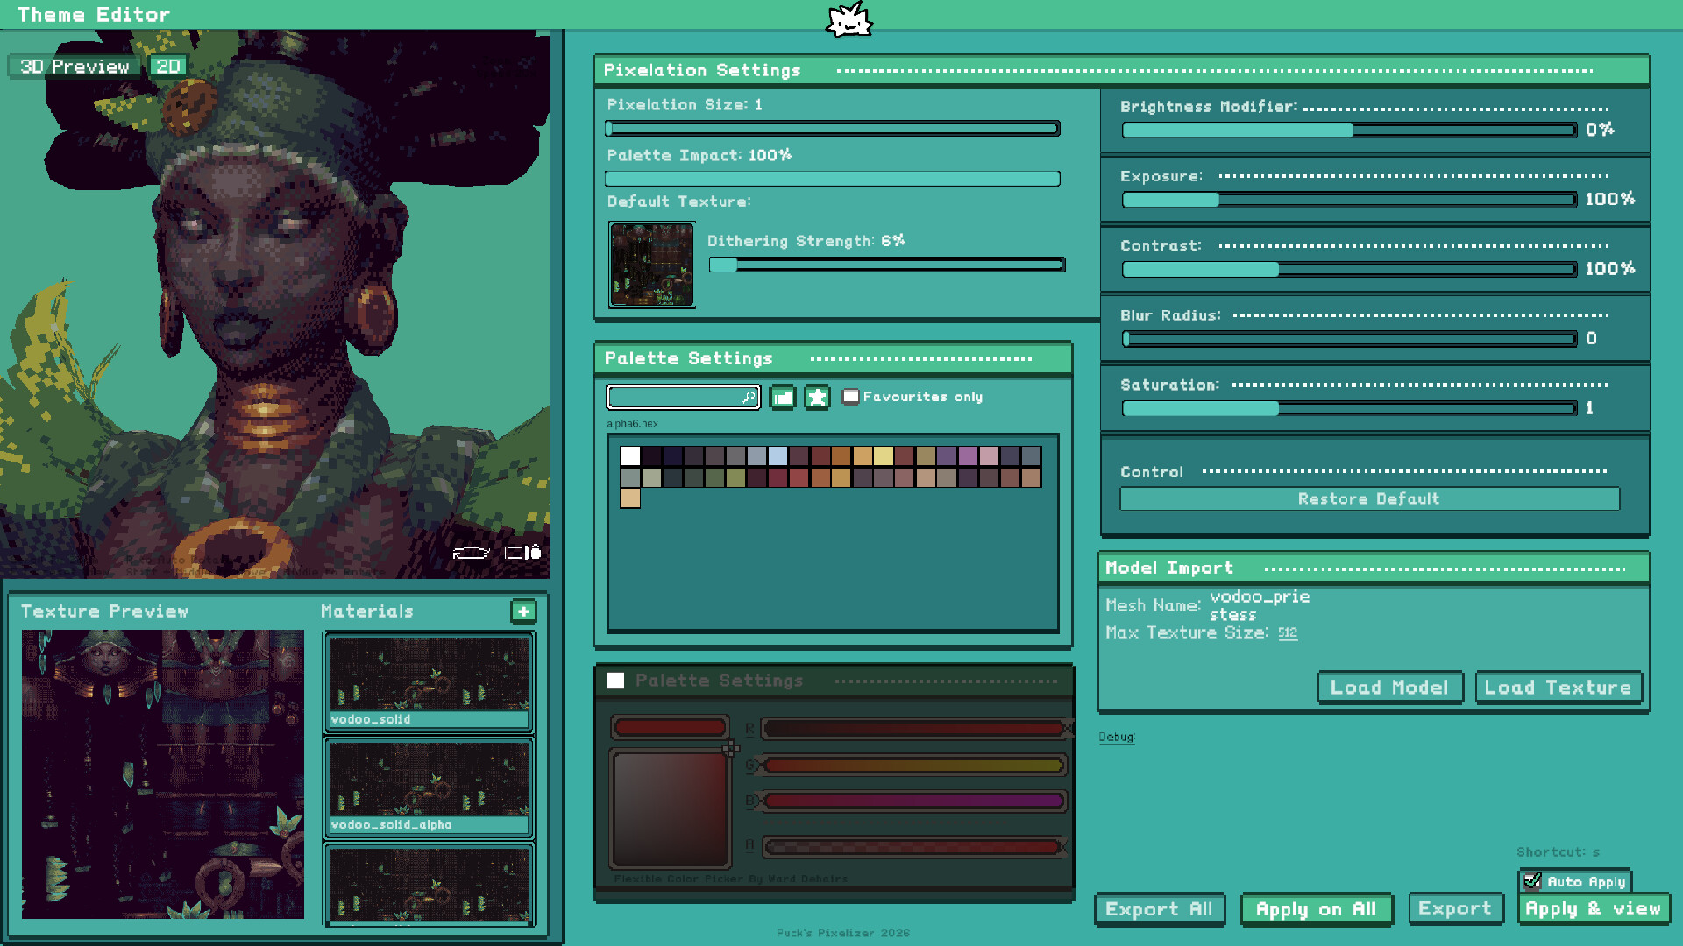This screenshot has width=1683, height=946.
Task: Open the Default Texture thumbnail
Action: 651,265
